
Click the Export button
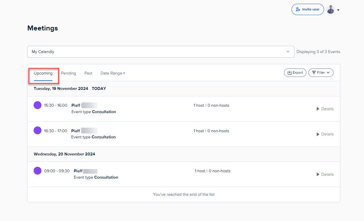(x=295, y=73)
